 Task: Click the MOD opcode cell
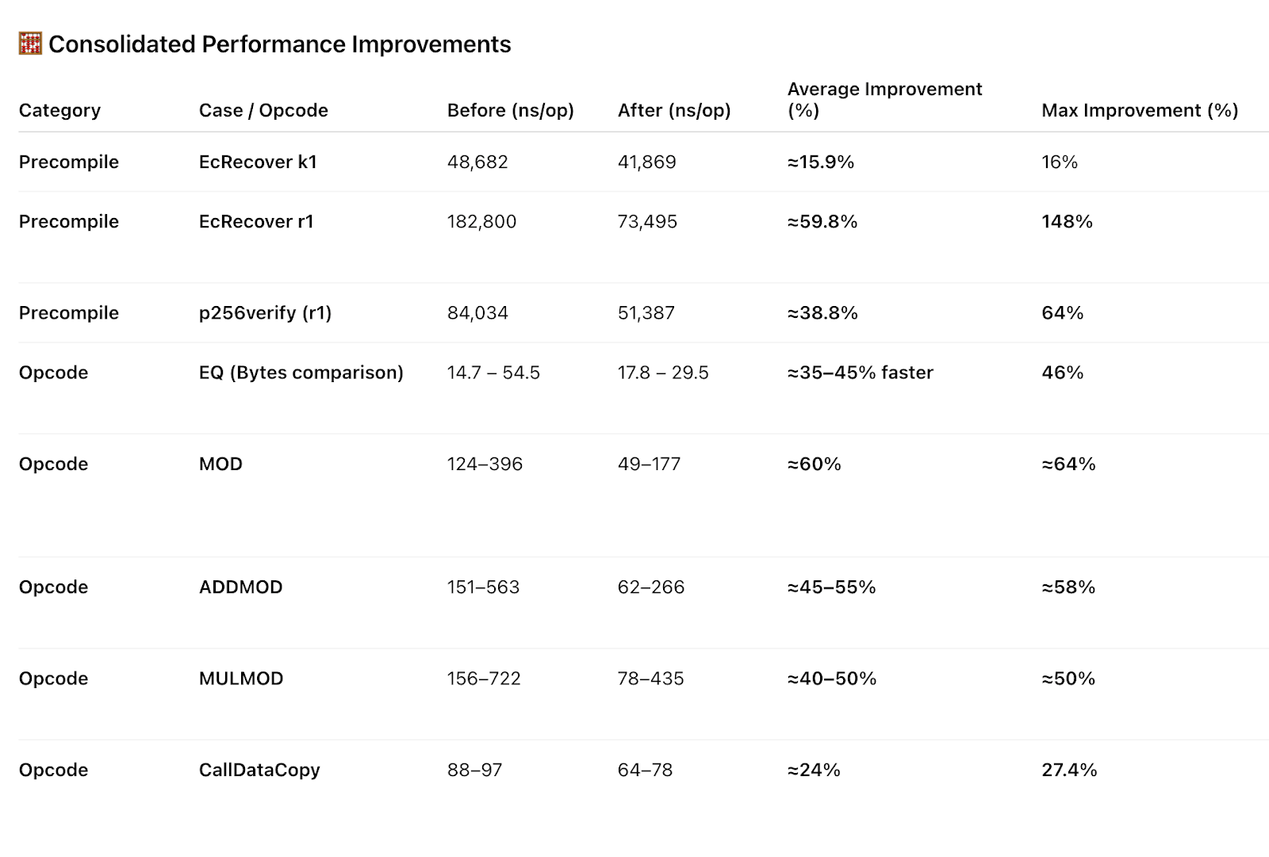pyautogui.click(x=220, y=464)
